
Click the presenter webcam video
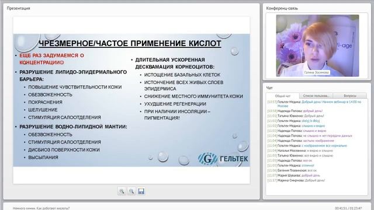pos(317,45)
